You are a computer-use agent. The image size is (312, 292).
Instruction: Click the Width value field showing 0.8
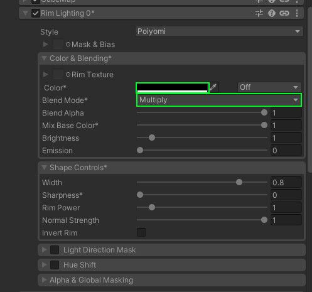coord(286,182)
